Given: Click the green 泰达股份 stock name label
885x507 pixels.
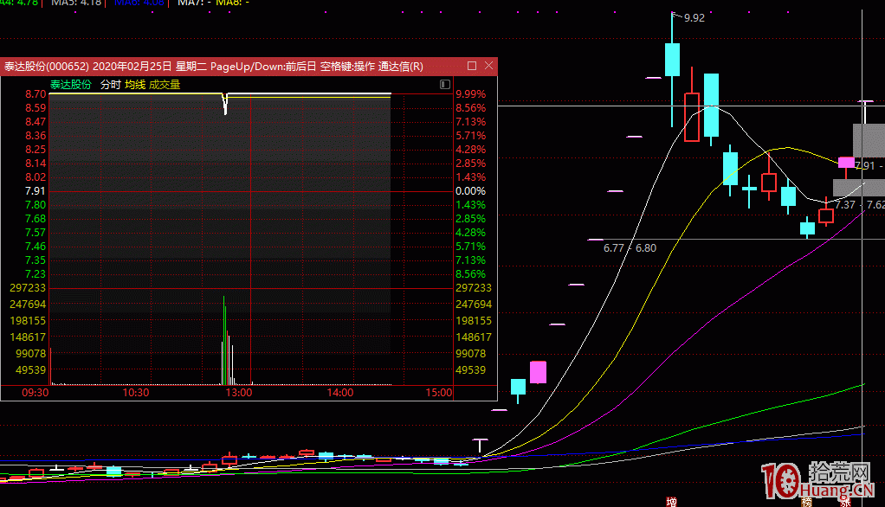Looking at the screenshot, I should [71, 85].
